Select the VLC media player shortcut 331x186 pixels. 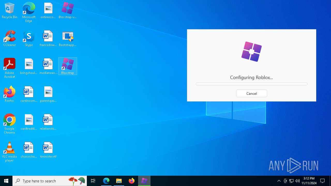point(10,152)
